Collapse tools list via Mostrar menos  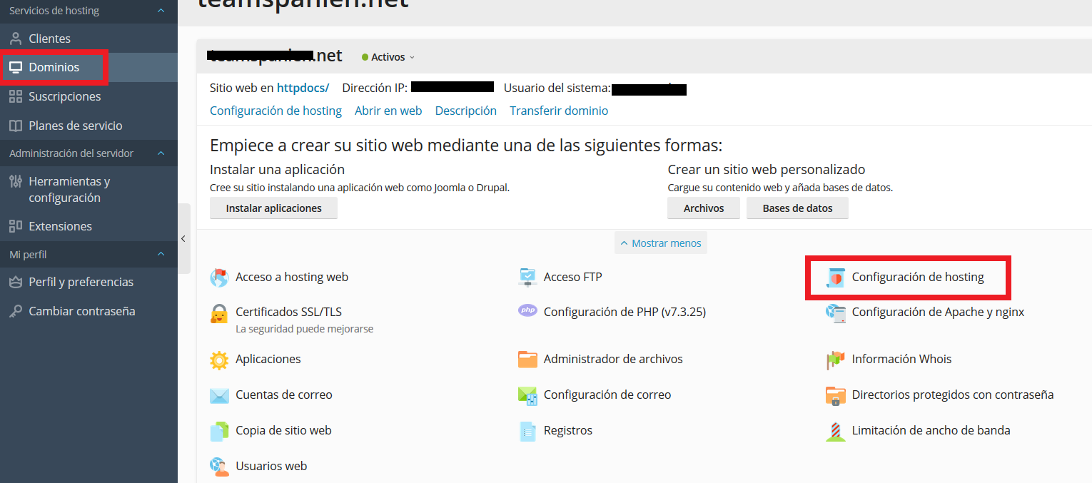(x=660, y=243)
